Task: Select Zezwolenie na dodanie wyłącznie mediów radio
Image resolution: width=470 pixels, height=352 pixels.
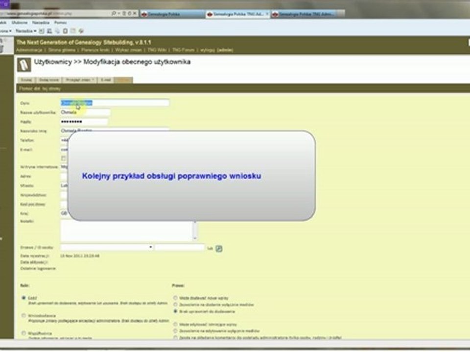Action: point(175,305)
